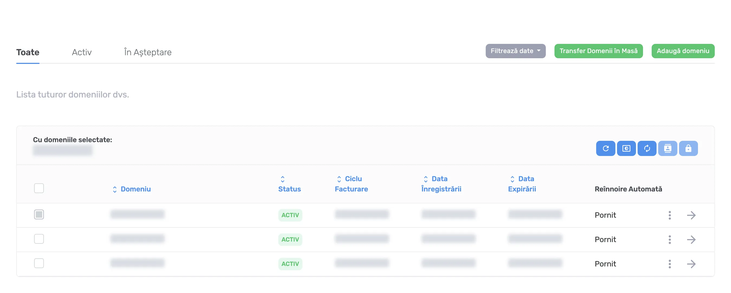The height and width of the screenshot is (293, 731).
Task: Open three-dot menu in first domain row
Action: point(670,215)
